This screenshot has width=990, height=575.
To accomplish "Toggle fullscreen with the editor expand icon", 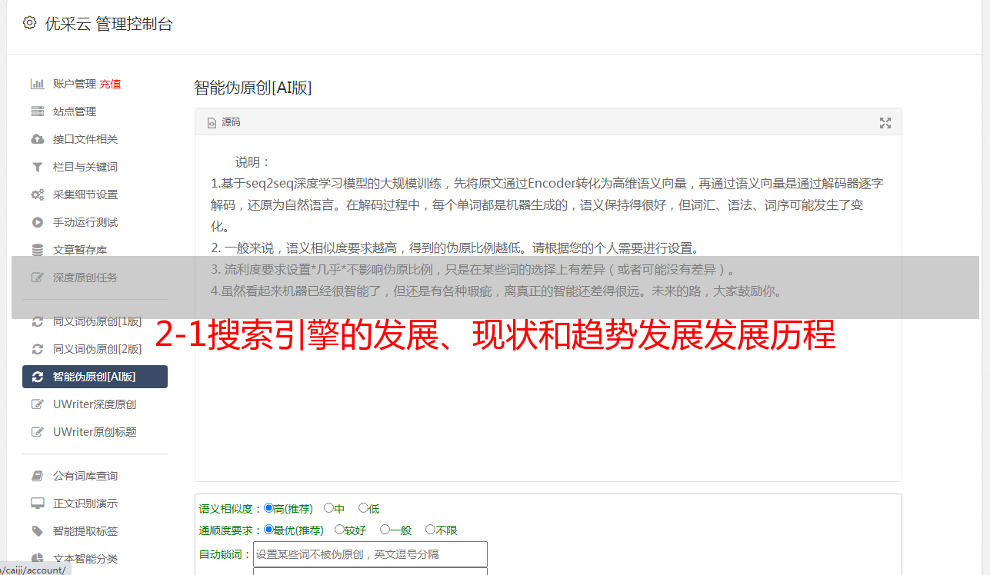I will (885, 123).
